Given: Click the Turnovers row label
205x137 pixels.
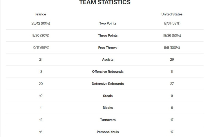Looking at the screenshot, I should tap(108, 120).
